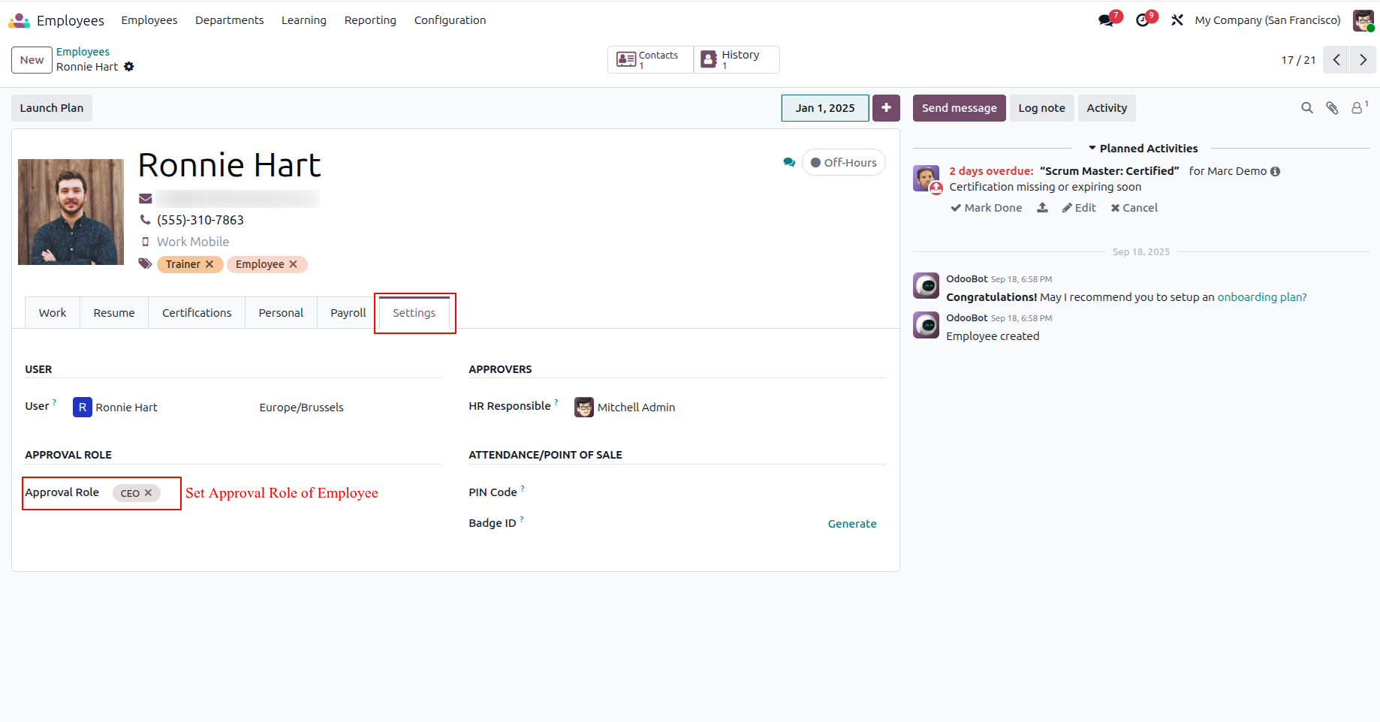
Task: Open the Jan 1, 2025 version selector
Action: pos(824,107)
